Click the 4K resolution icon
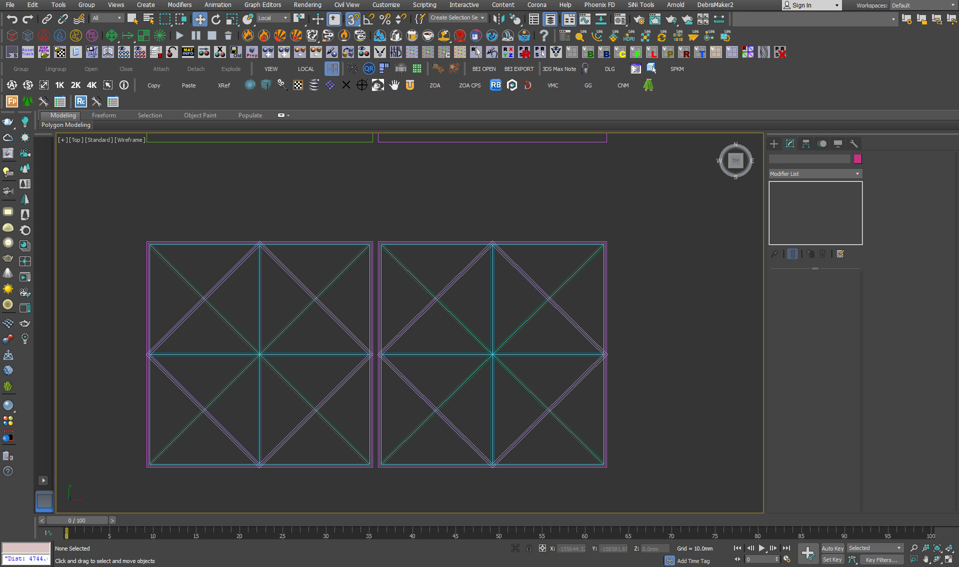The height and width of the screenshot is (567, 959). click(91, 85)
